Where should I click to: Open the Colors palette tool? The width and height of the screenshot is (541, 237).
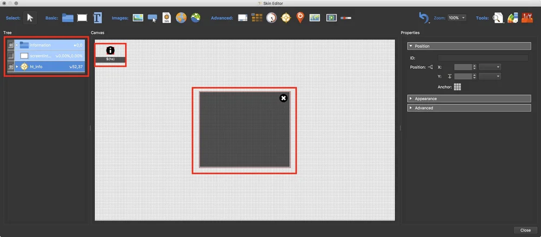pos(513,18)
